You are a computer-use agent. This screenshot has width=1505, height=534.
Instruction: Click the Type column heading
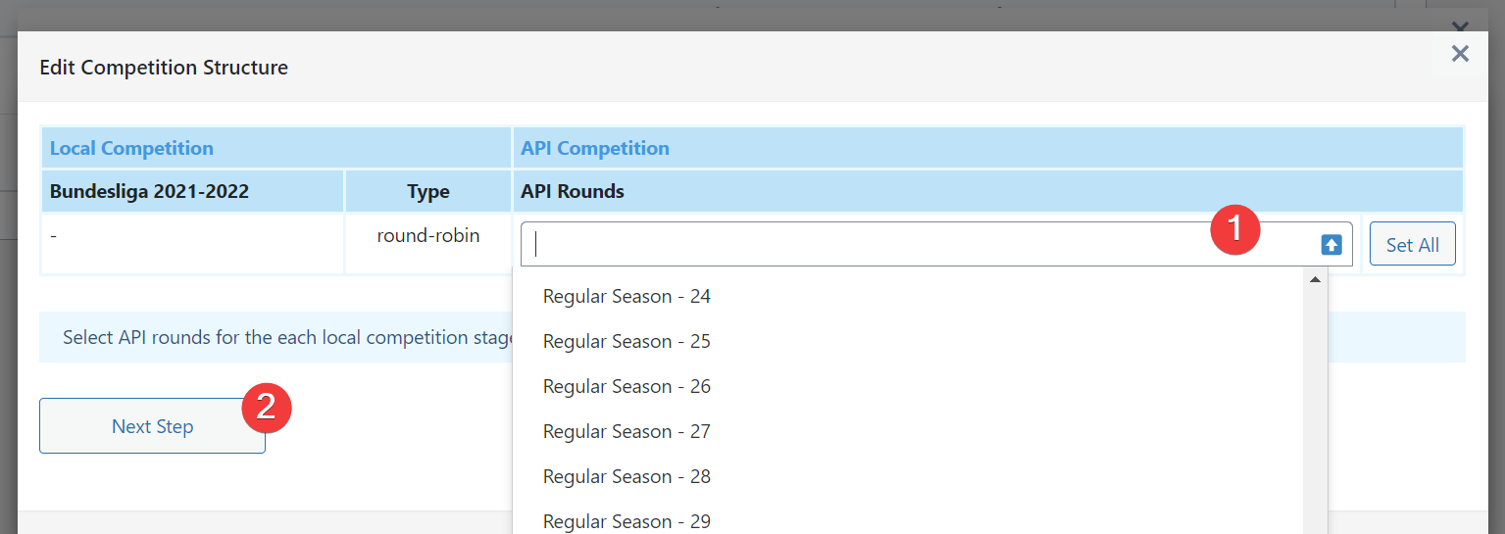[428, 191]
